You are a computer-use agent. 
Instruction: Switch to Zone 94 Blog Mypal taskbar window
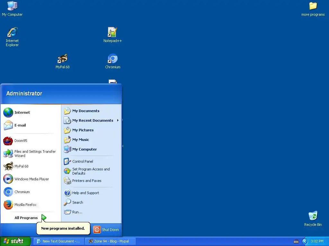[111, 241]
